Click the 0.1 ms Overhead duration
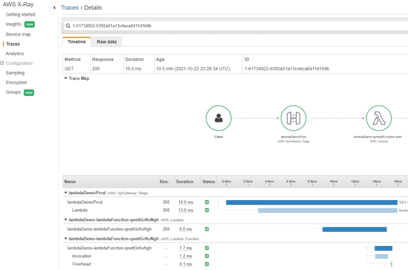408x270 pixels. [185, 264]
